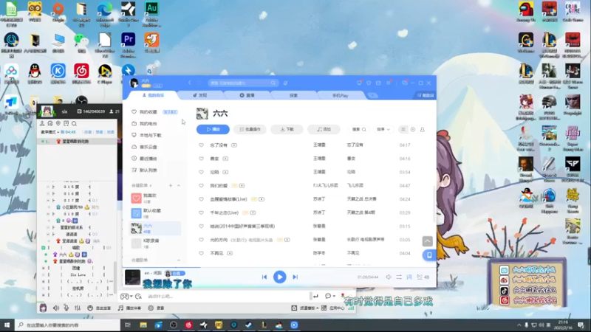Like 千年之恋(Live) with heart icon
Screen dimensions: 591x332
[201, 212]
